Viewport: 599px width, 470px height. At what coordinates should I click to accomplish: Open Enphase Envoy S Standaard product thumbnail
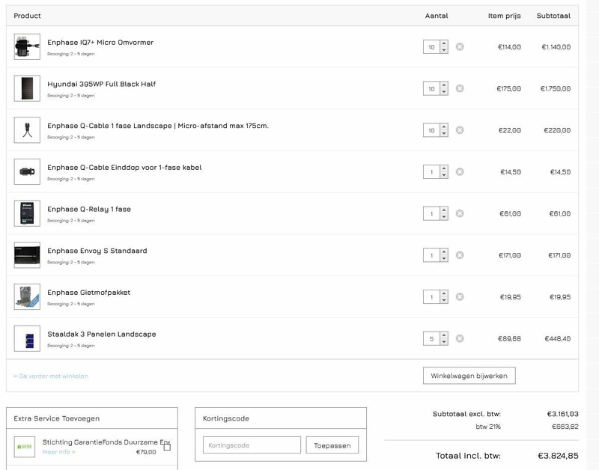27,255
